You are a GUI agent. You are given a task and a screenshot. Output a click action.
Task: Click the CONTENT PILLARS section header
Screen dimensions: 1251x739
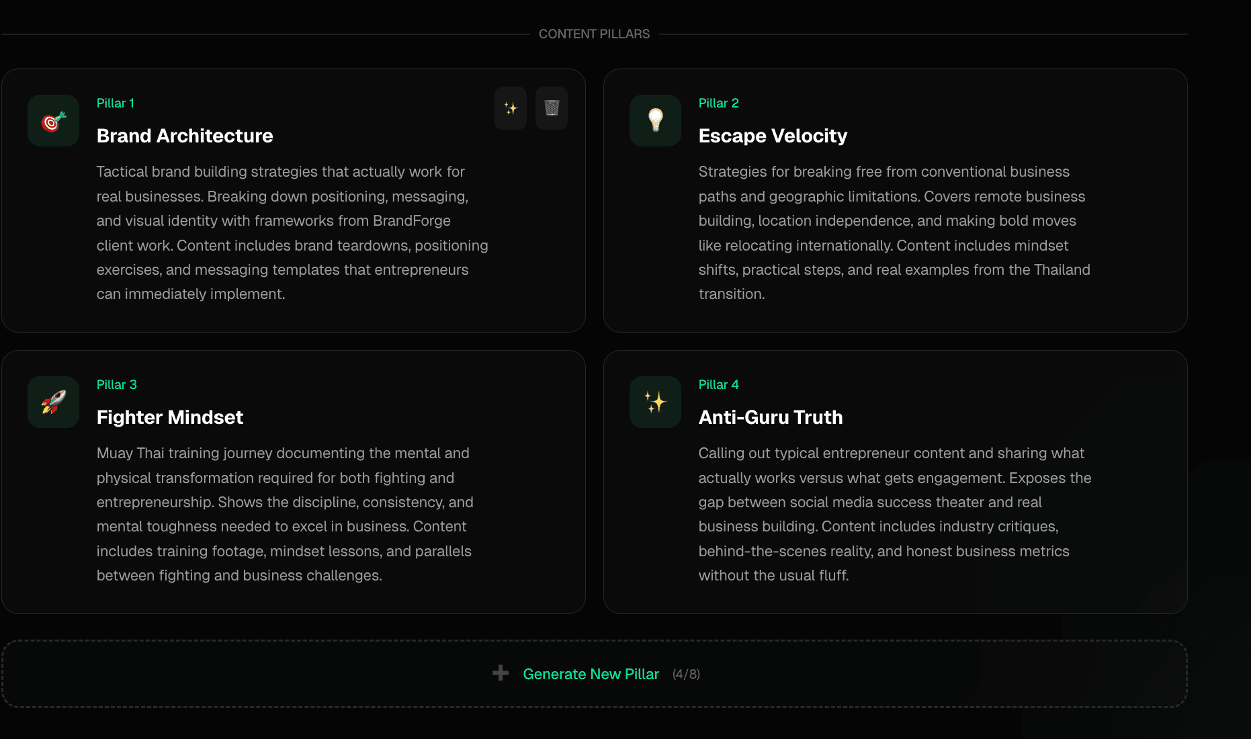tap(594, 33)
